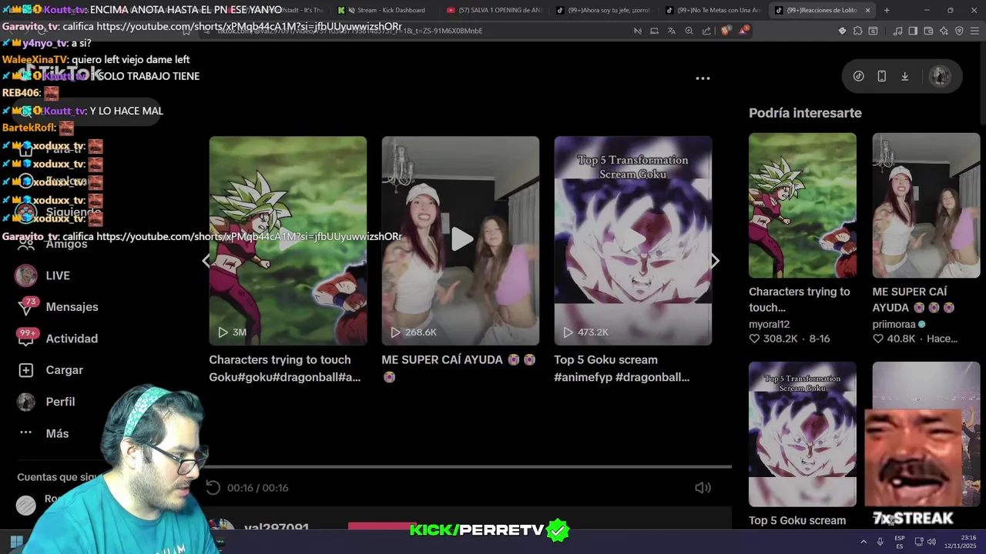This screenshot has height=554, width=986.
Task: Click the myoral12 username
Action: coord(769,324)
